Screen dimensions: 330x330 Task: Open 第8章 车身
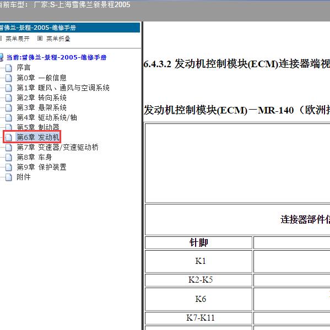[34, 157]
